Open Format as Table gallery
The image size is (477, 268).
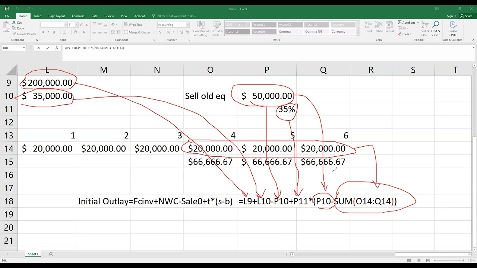(217, 29)
